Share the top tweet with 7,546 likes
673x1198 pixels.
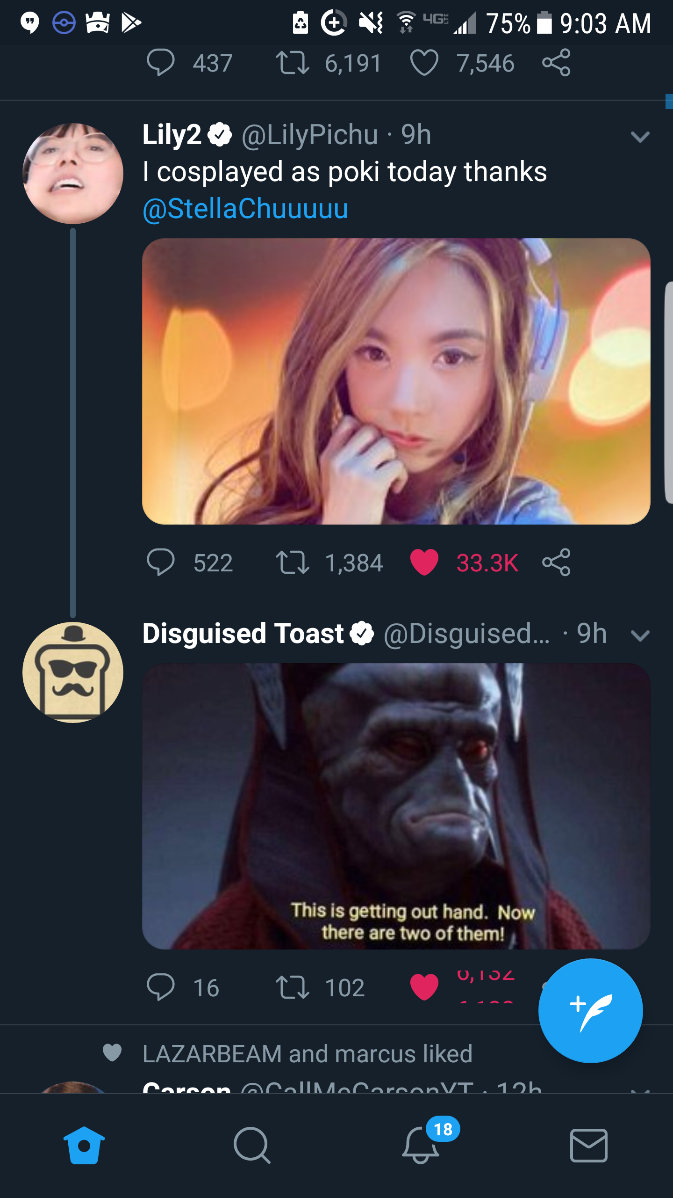point(556,63)
